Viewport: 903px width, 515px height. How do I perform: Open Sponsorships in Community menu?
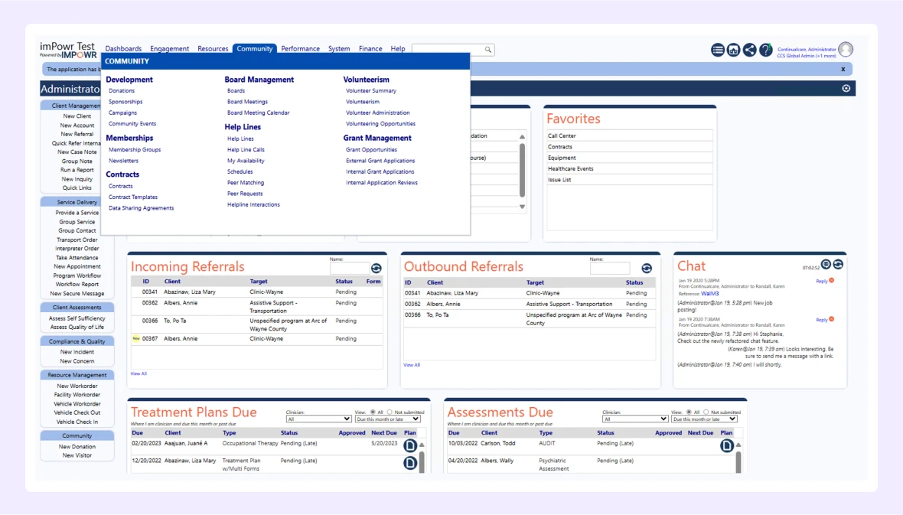point(126,102)
